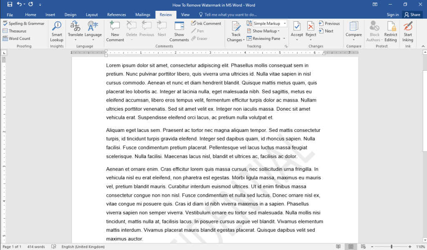Click the Block Authors button

click(x=374, y=32)
